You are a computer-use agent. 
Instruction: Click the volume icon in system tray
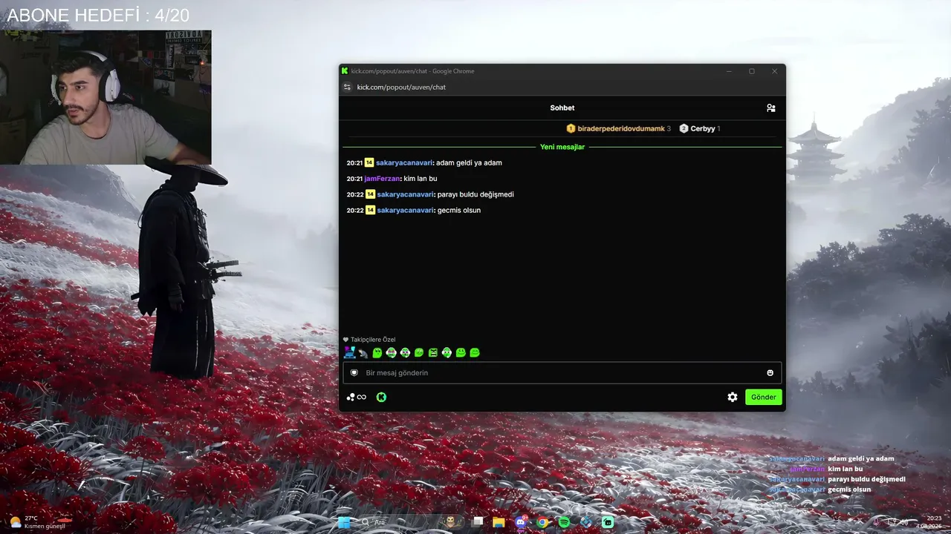point(904,522)
